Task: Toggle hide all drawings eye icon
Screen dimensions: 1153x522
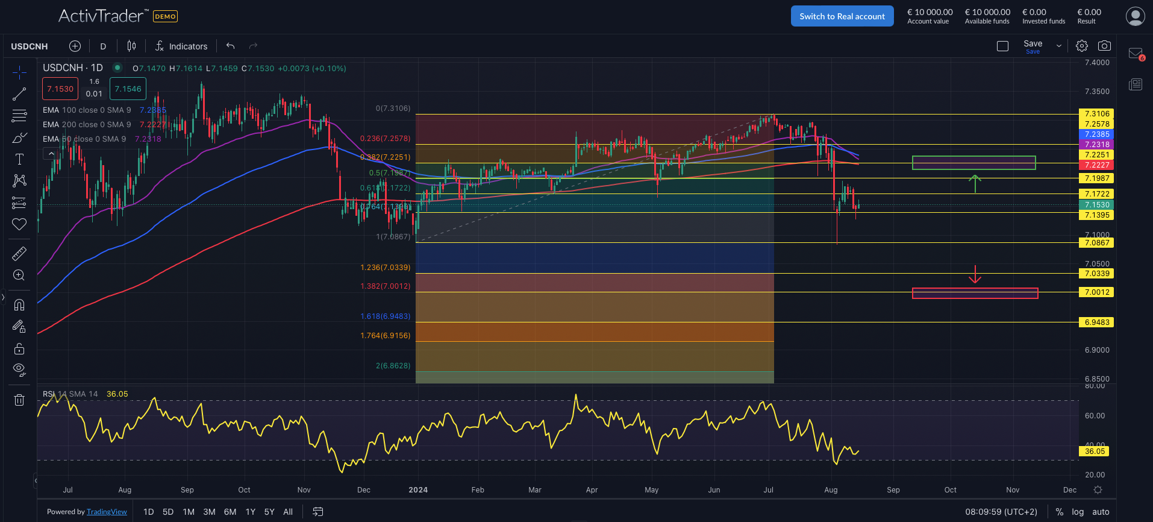Action: tap(19, 369)
